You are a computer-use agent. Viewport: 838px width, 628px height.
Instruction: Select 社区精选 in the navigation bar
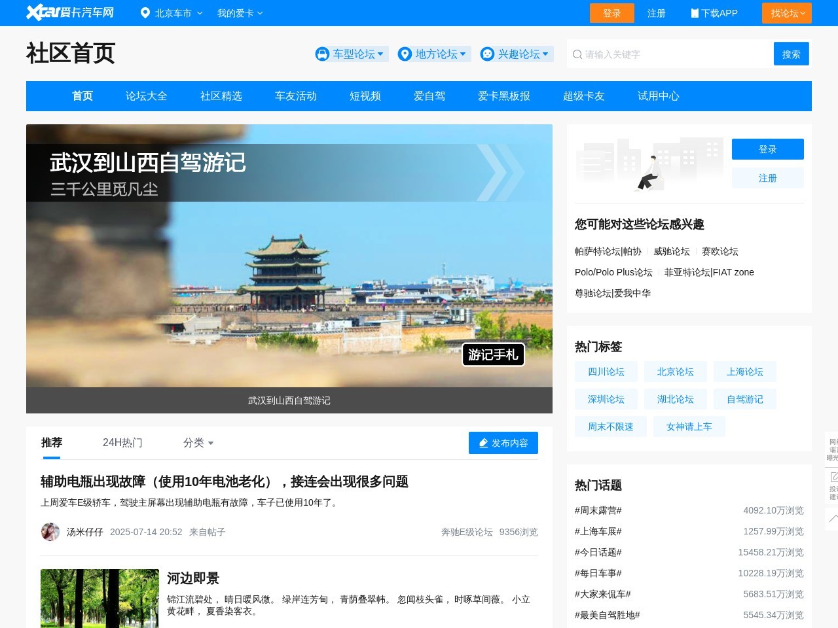pyautogui.click(x=221, y=96)
